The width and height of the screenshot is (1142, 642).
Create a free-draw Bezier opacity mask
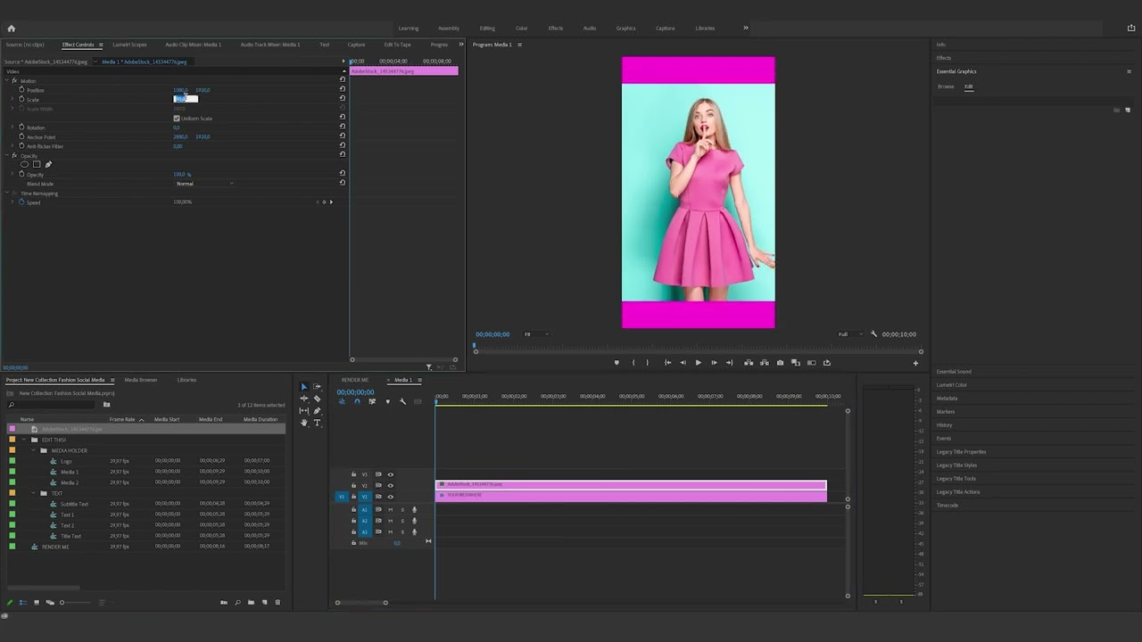48,164
